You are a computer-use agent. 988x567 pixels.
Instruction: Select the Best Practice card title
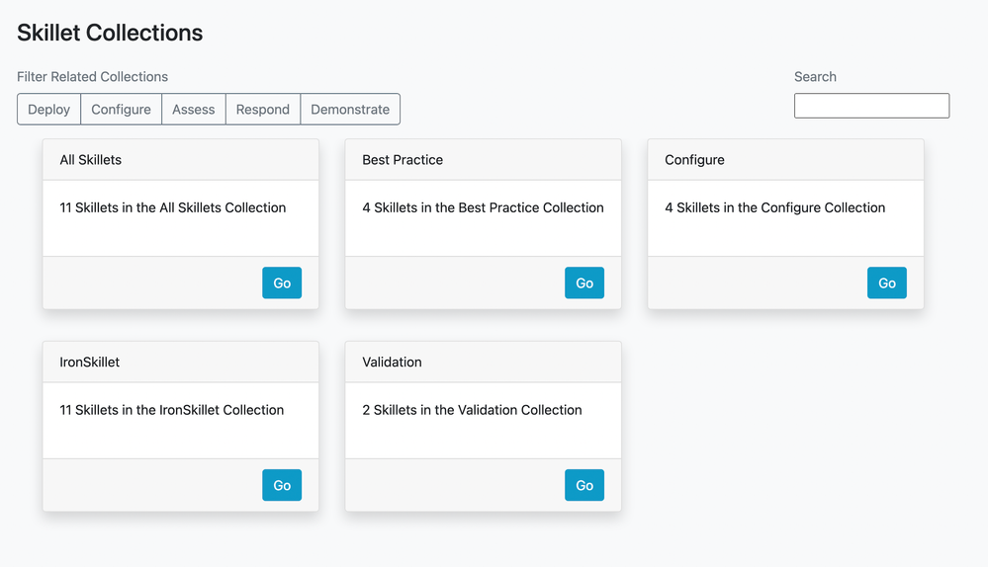point(403,160)
